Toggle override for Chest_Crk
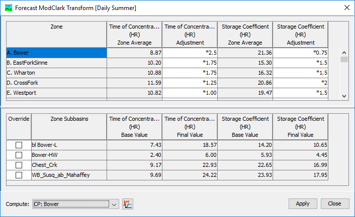355x217 pixels. (x=19, y=165)
